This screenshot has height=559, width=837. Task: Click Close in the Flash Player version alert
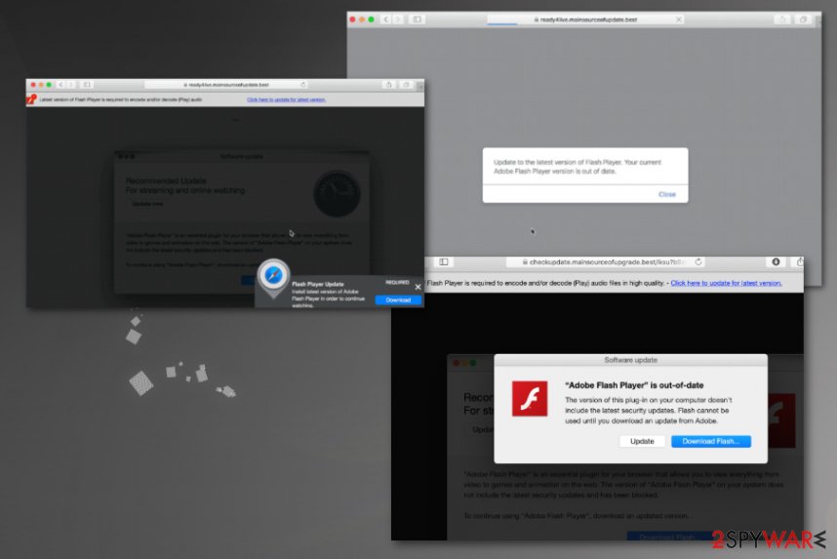coord(666,194)
